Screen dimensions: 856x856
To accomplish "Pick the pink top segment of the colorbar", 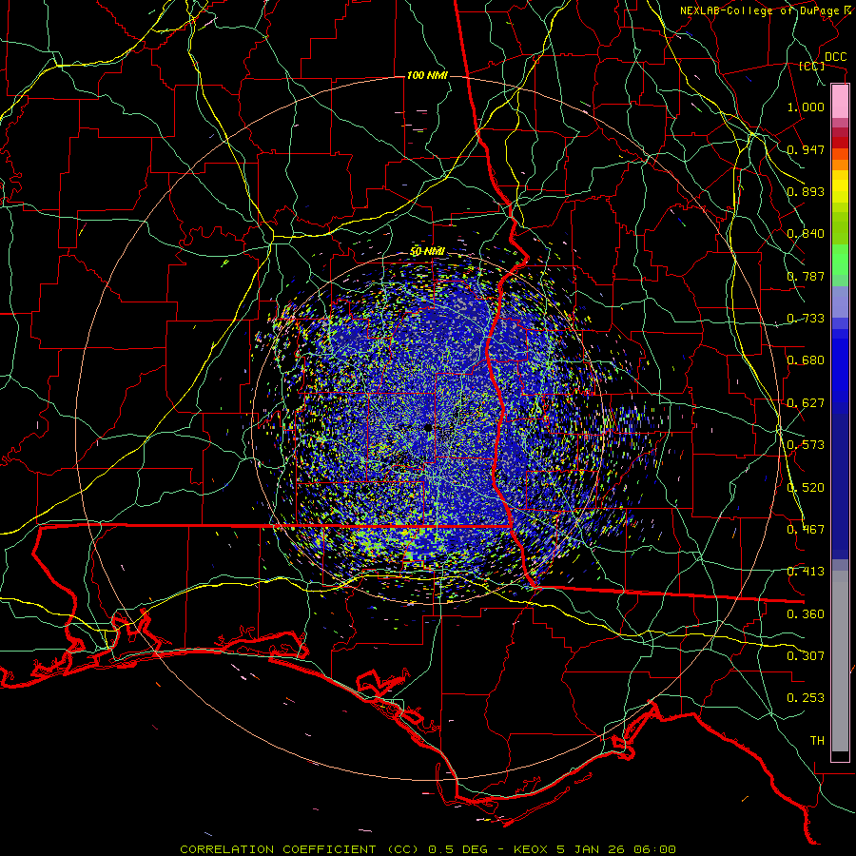I will click(840, 102).
